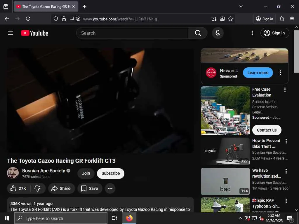Click muted volume tray icon
Viewport: 299px width, 224px height.
[261, 218]
